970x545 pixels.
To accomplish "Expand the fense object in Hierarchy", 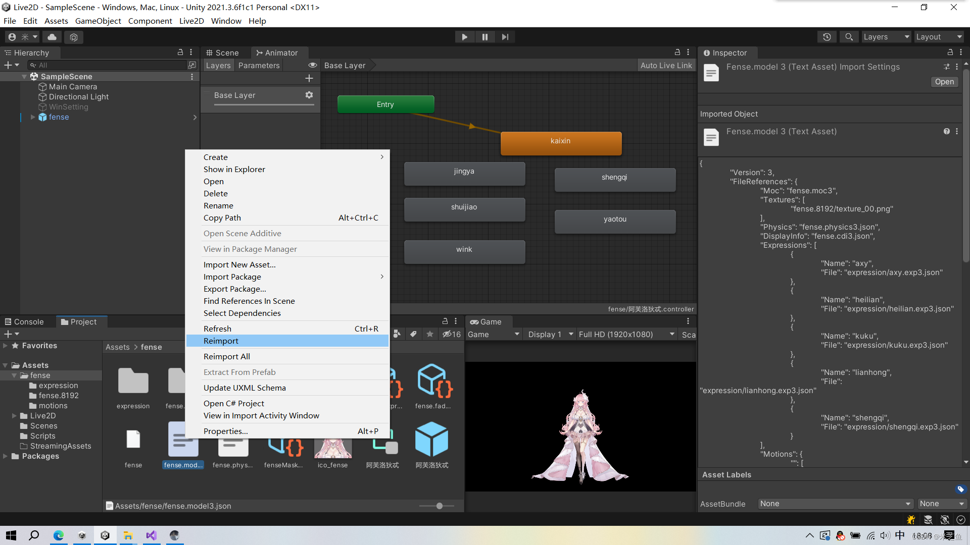I will point(33,117).
